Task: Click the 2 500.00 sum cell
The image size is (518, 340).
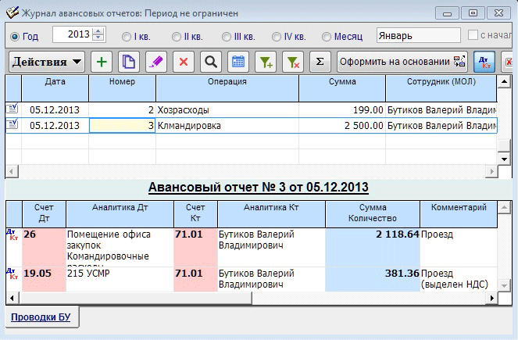Action: point(342,126)
